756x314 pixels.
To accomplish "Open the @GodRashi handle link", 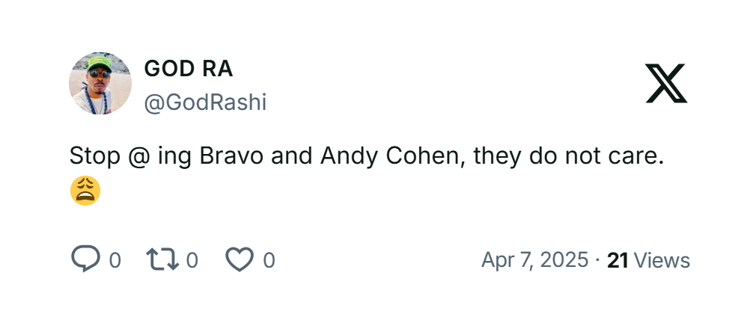I will click(205, 102).
